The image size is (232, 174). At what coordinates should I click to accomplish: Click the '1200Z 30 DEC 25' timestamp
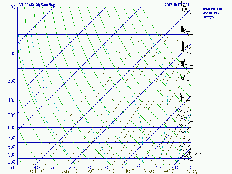point(176,5)
